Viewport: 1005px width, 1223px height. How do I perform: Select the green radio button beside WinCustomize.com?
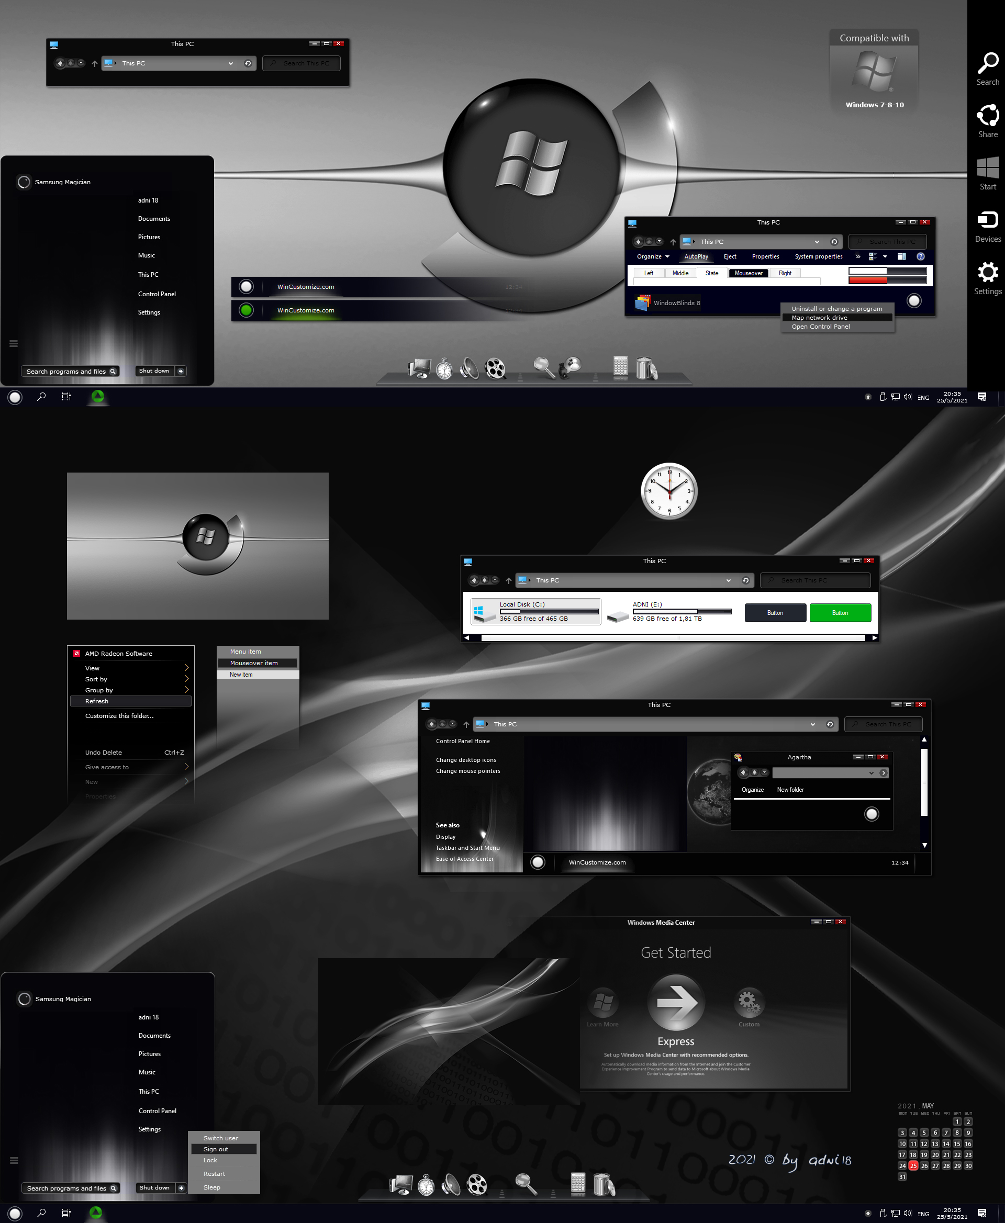(x=246, y=310)
